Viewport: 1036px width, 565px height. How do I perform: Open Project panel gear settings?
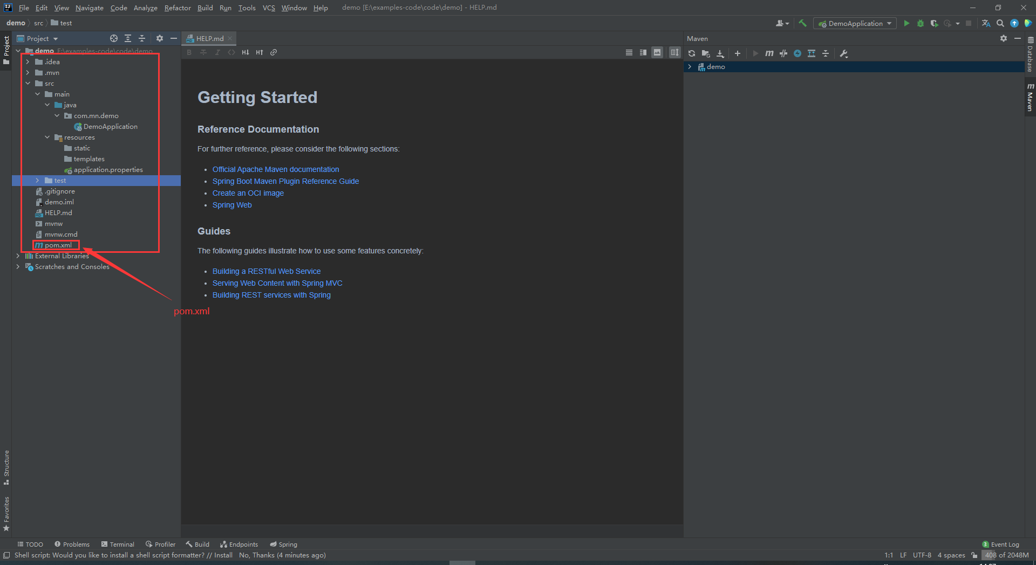pyautogui.click(x=160, y=38)
